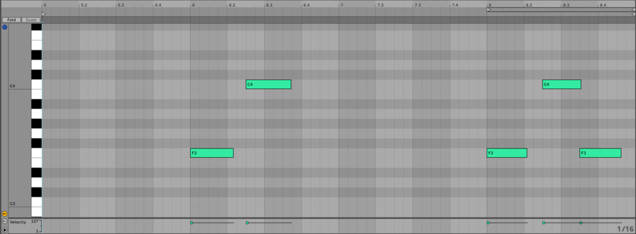The width and height of the screenshot is (636, 234).
Task: Click the ruler at position 7.4
Action: (455, 5)
